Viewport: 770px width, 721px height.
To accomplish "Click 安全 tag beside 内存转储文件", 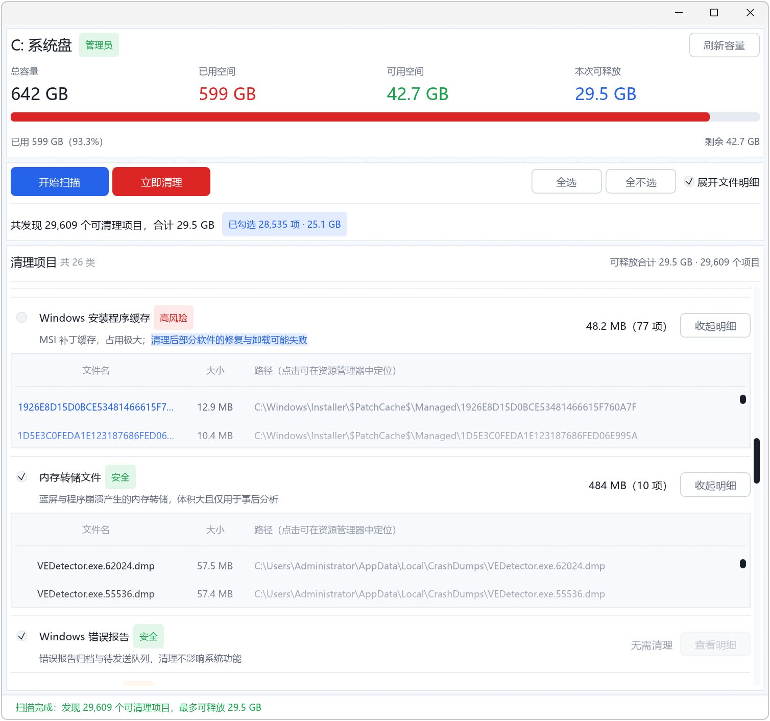I will [121, 477].
